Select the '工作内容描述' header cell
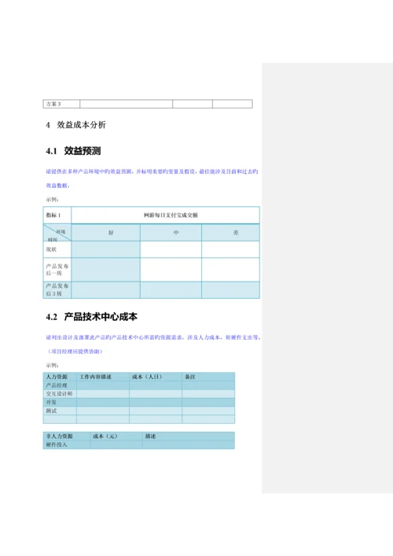This screenshot has width=393, height=556. (x=103, y=377)
